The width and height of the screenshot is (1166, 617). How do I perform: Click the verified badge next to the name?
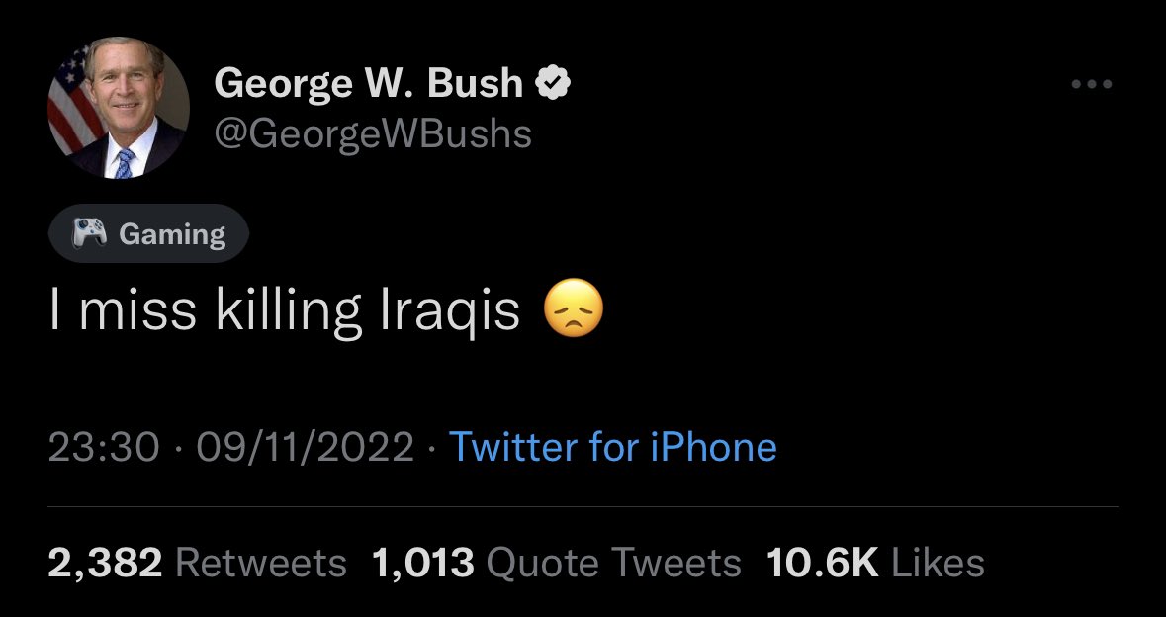click(x=553, y=85)
